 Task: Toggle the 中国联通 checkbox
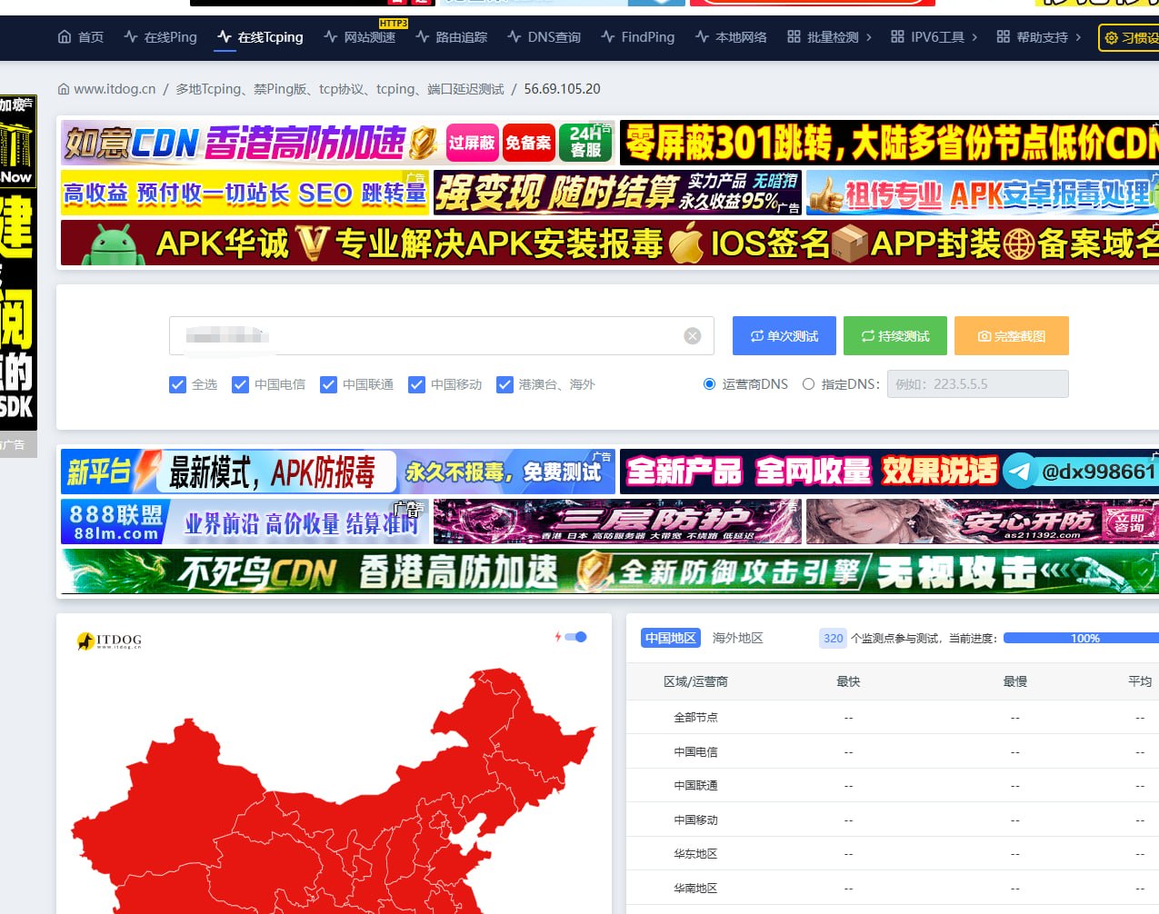(x=329, y=385)
